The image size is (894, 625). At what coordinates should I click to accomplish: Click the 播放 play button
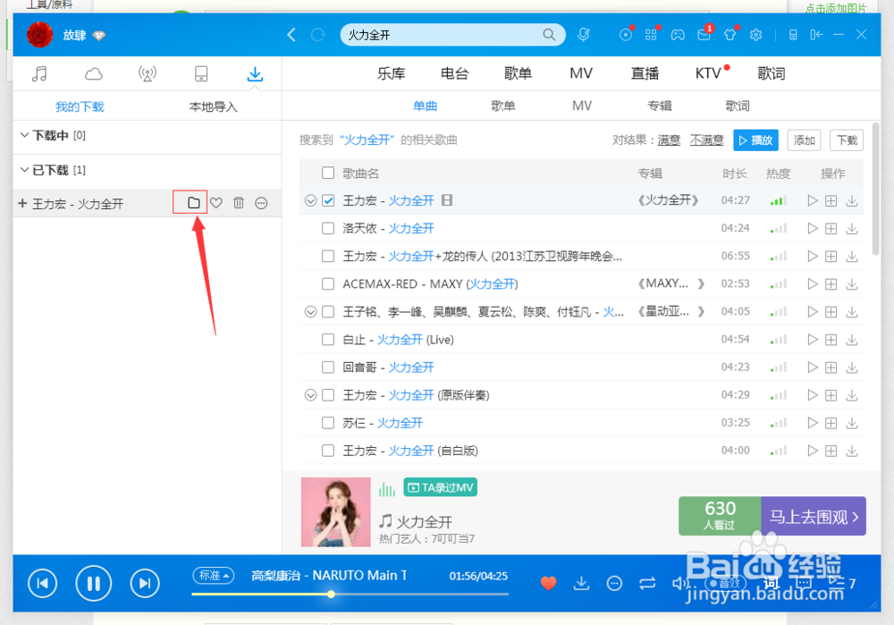point(755,139)
